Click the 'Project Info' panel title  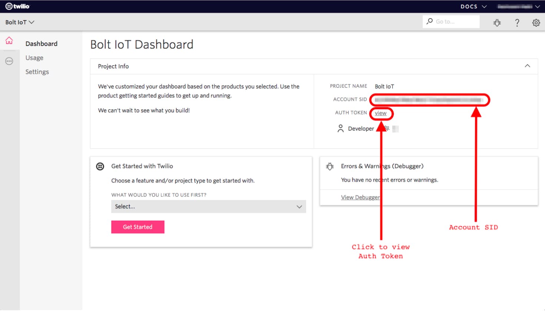113,66
